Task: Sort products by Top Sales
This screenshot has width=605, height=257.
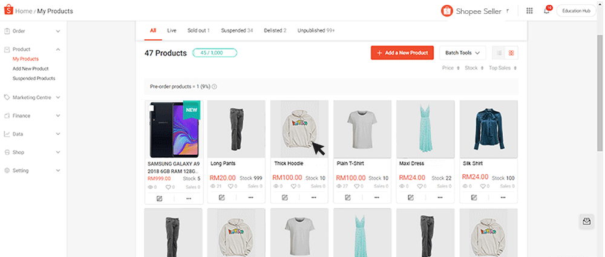Action: point(503,68)
